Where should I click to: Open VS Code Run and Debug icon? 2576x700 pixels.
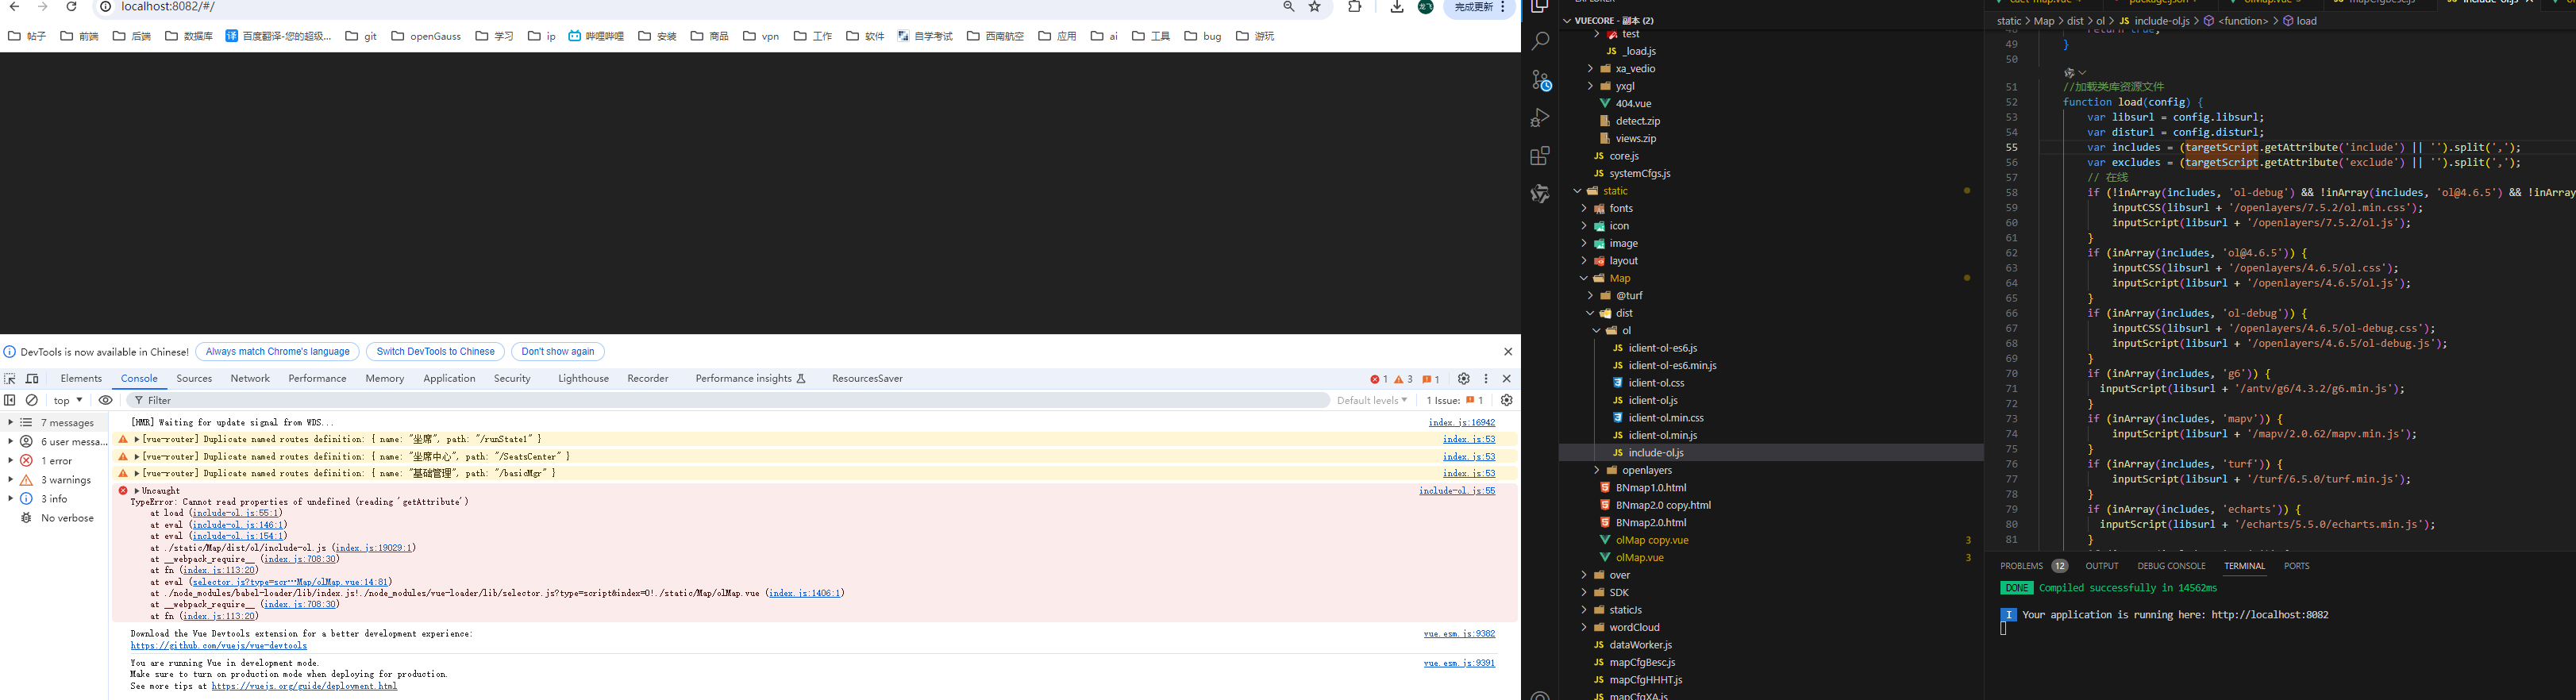(1540, 118)
